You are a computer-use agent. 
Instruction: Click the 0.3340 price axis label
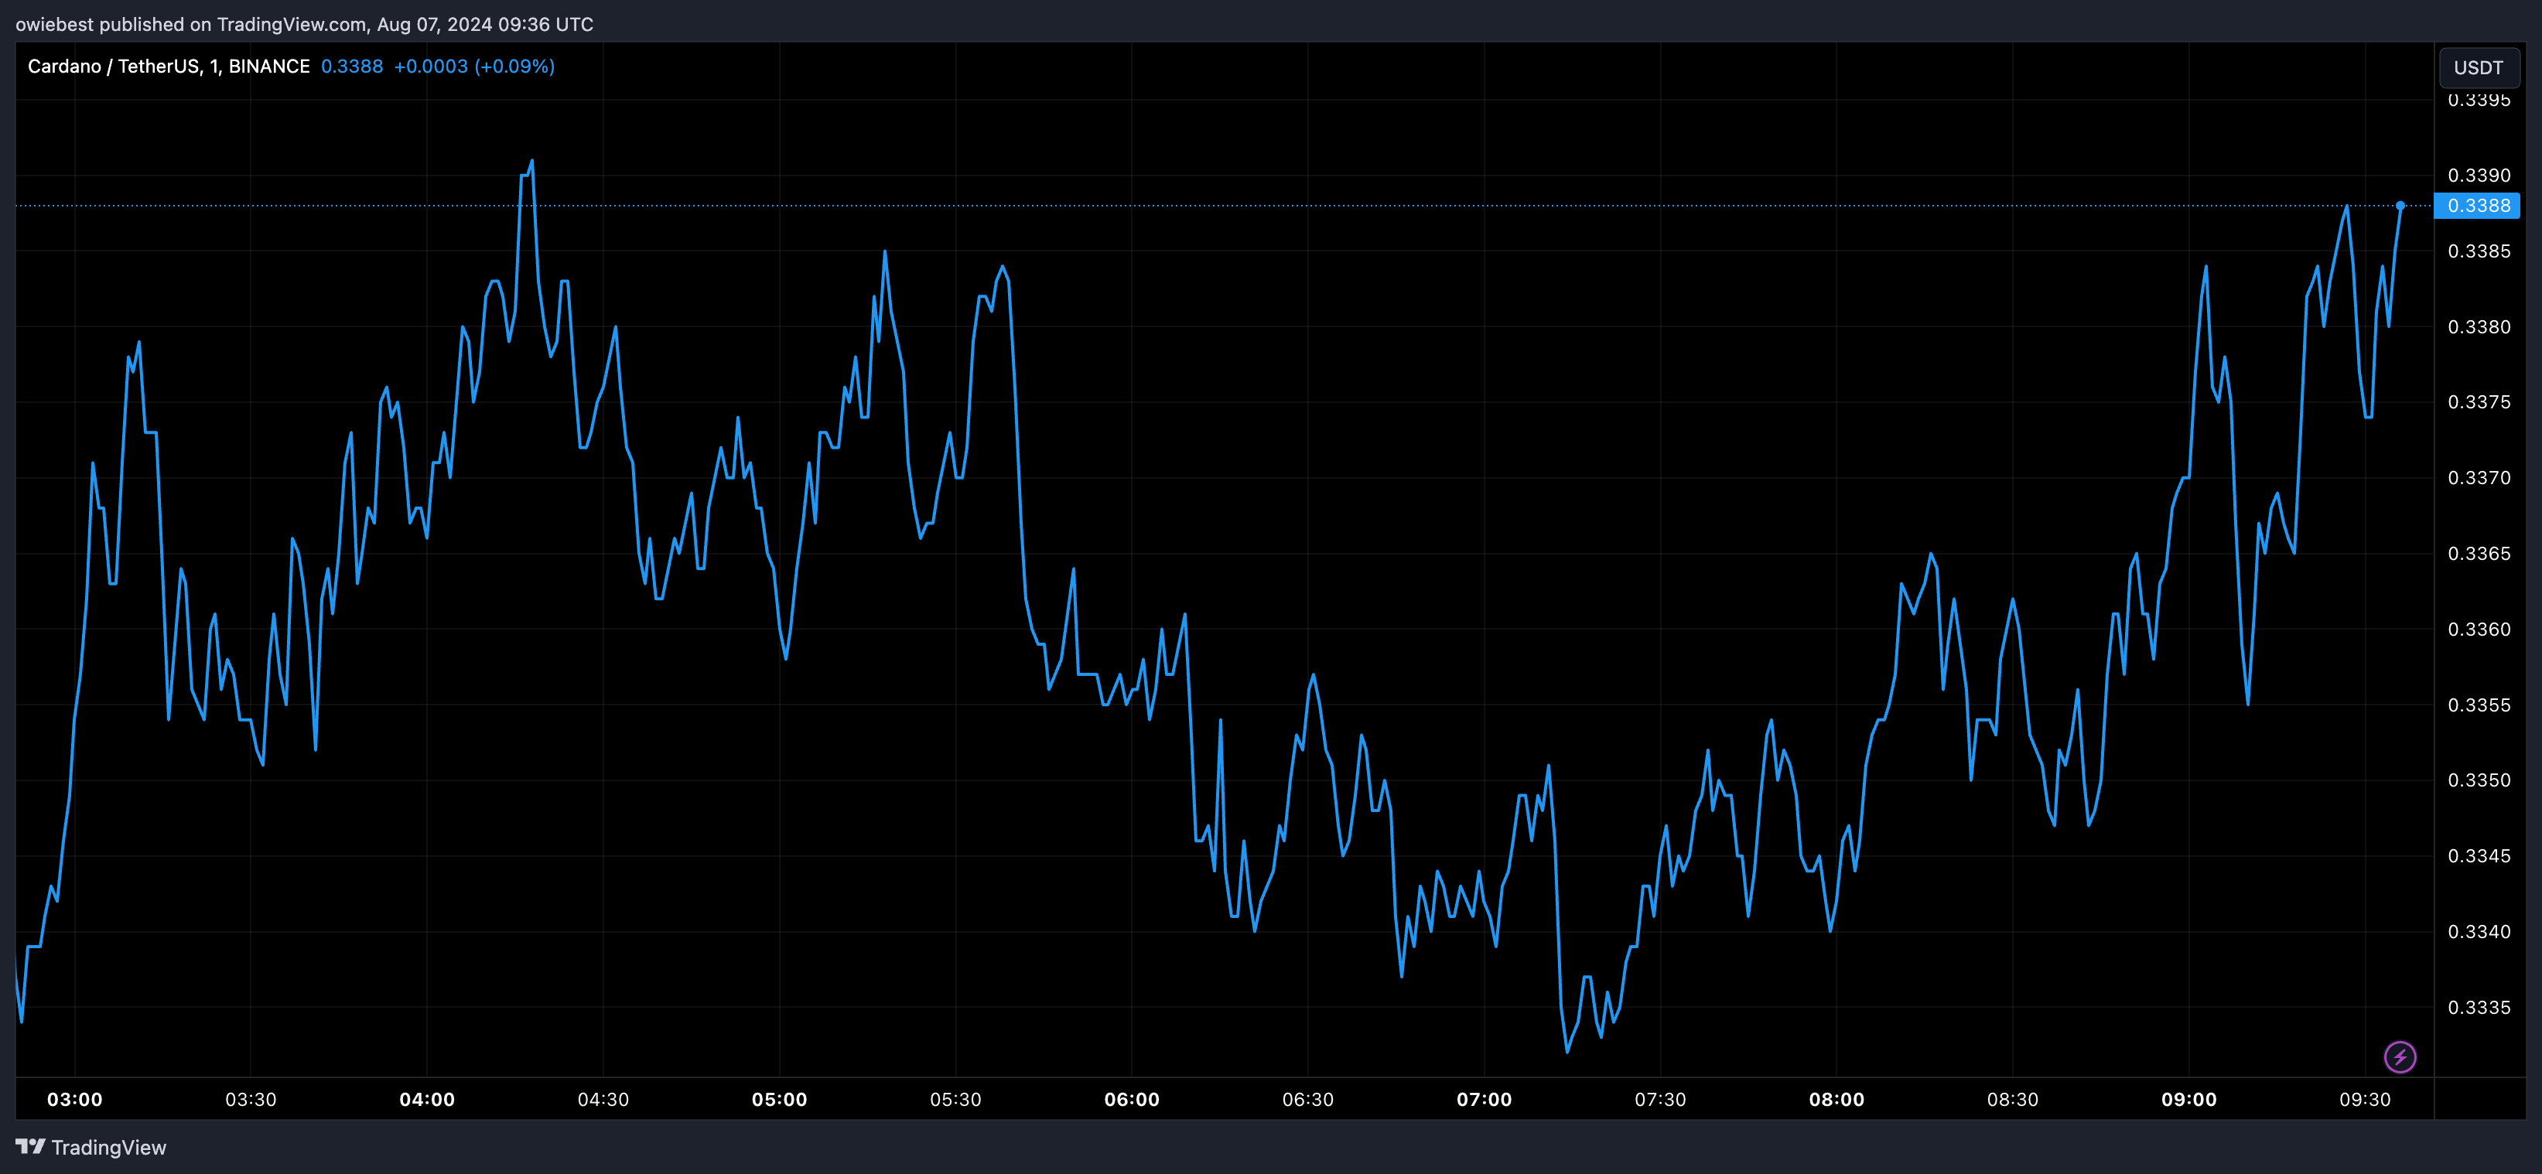pos(2479,931)
